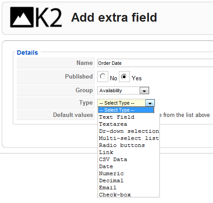Choose Decimal type option

pos(129,180)
